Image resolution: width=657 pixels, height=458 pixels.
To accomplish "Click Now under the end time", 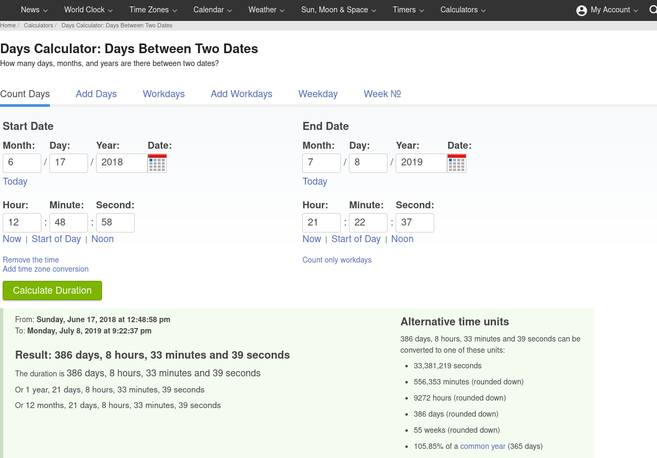I will click(311, 239).
